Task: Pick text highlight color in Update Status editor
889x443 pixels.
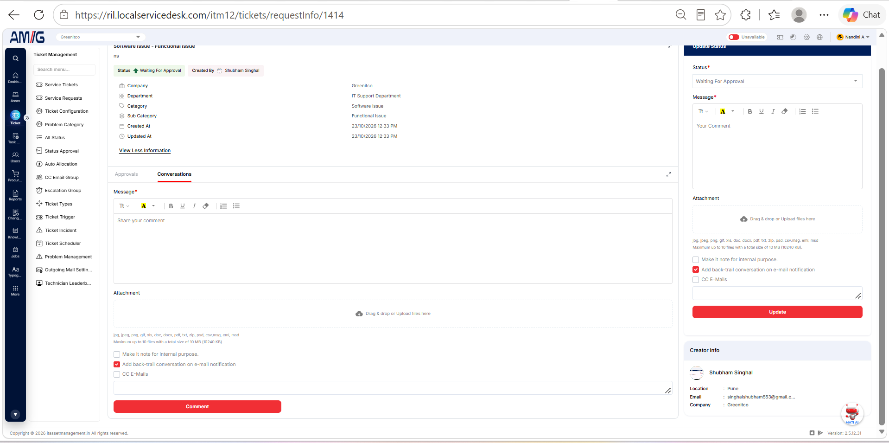Action: click(x=723, y=111)
